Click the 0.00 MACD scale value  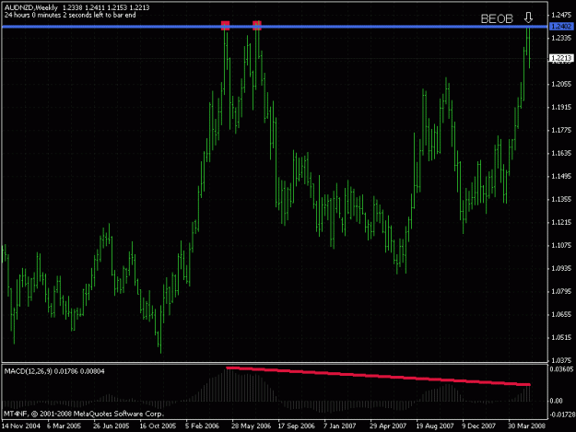tap(556, 401)
